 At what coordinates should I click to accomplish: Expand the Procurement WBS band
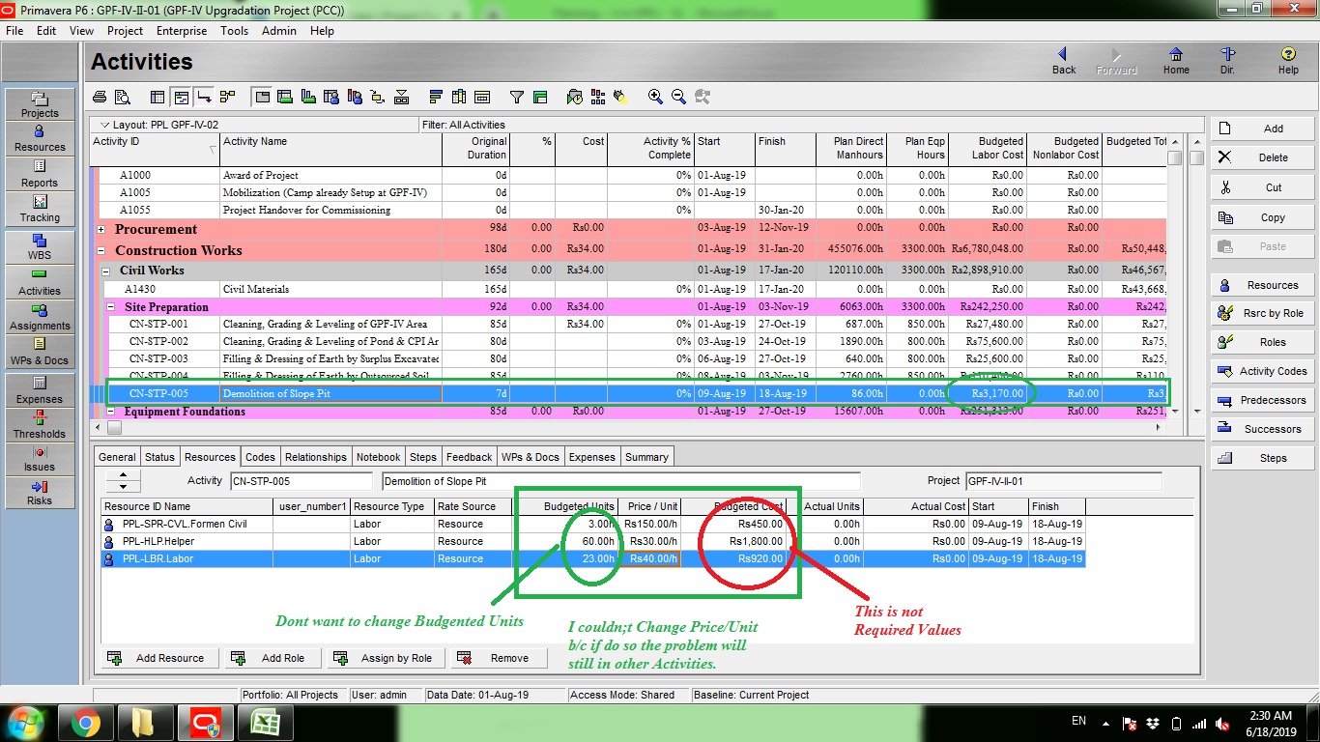(x=101, y=230)
